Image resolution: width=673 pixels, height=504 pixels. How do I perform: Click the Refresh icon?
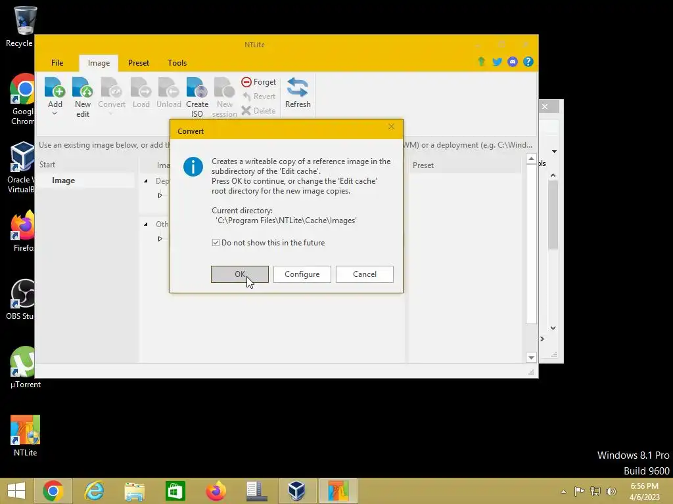[x=298, y=87]
